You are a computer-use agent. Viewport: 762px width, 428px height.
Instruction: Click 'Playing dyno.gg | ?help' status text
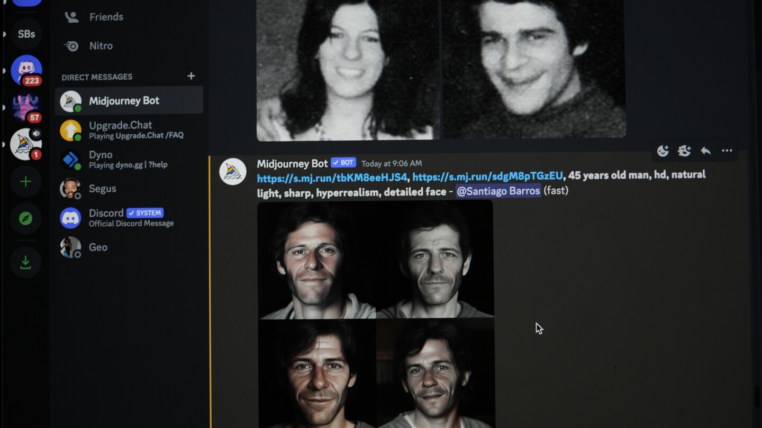click(x=128, y=165)
